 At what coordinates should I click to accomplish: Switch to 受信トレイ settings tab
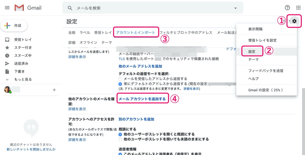[103, 32]
